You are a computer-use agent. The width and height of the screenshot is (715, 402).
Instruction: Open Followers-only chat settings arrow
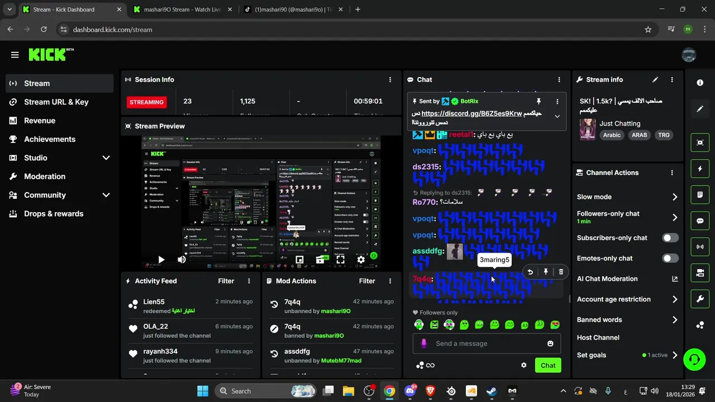click(675, 218)
